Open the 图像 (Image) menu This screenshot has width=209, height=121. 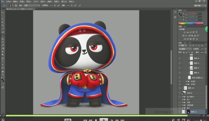(x=22, y=2)
